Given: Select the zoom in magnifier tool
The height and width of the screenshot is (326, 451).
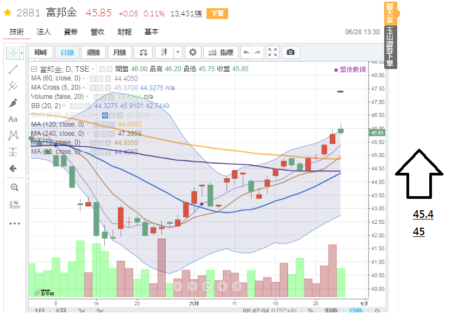Looking at the screenshot, I should click(14, 187).
